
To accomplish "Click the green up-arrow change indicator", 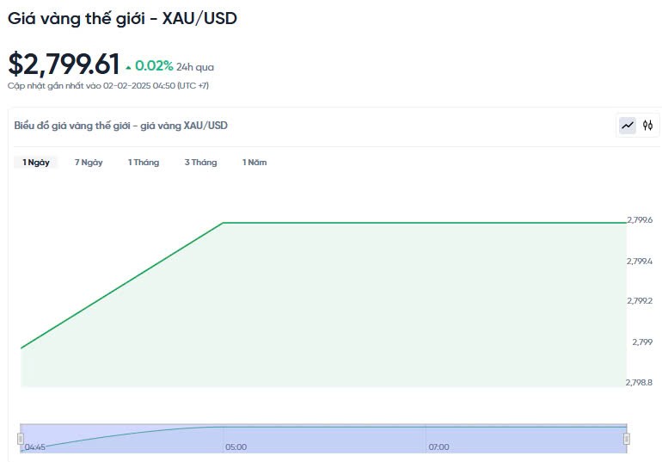I will 129,66.
